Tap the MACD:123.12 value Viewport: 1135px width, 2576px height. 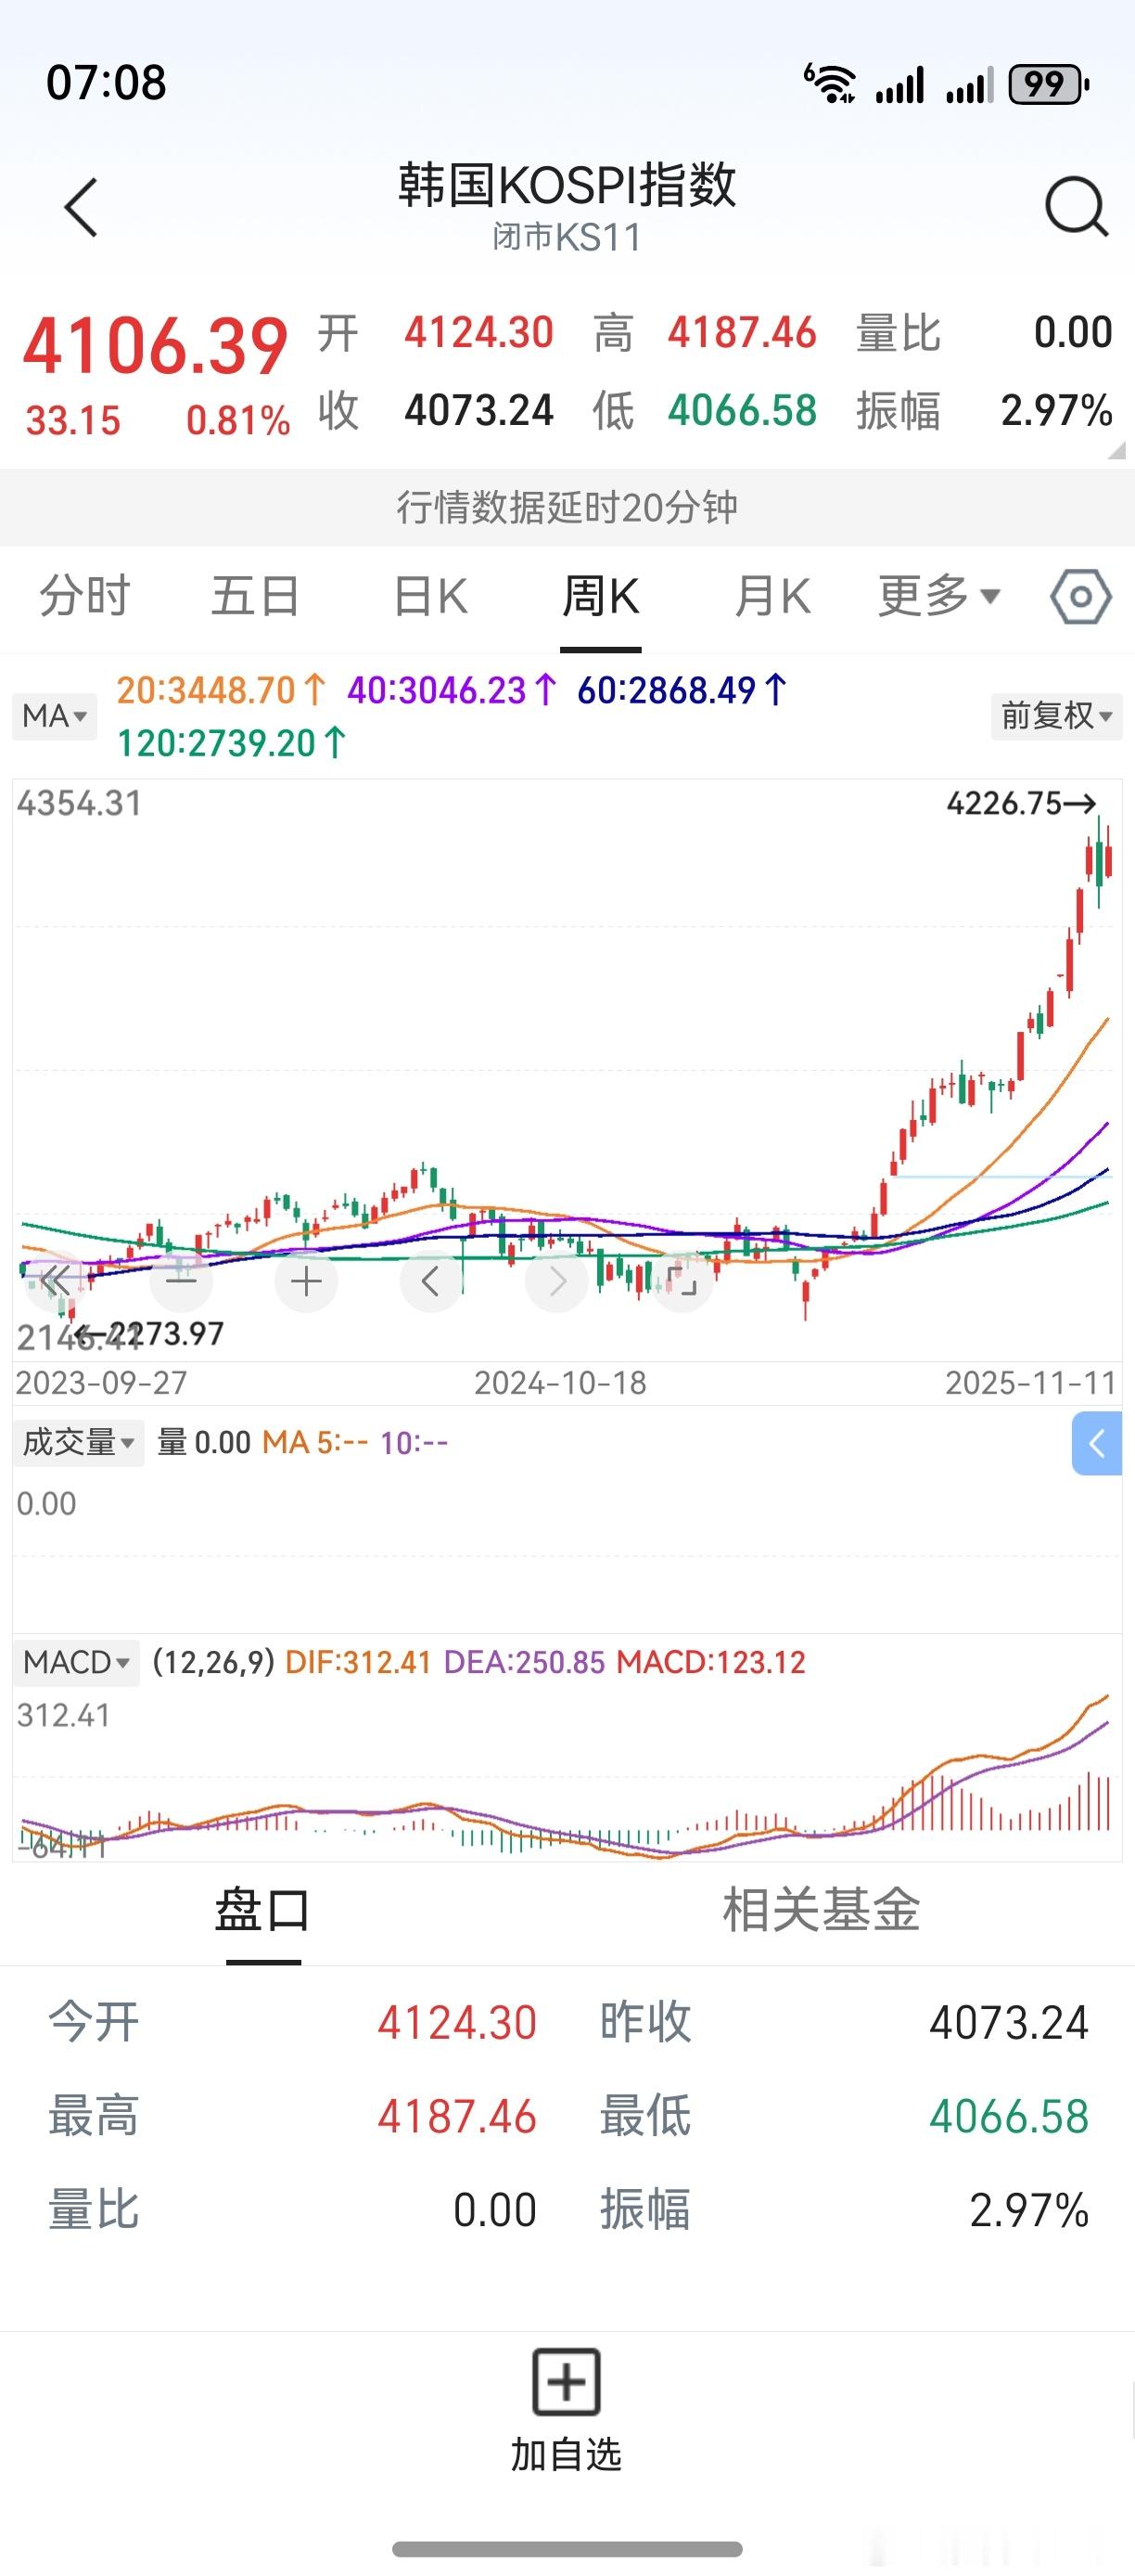pyautogui.click(x=711, y=1662)
